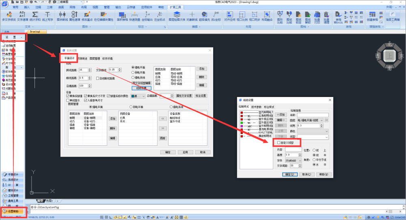Click the 多文字修改 ribbon tool
The width and height of the screenshot is (406, 220).
[x=9, y=16]
